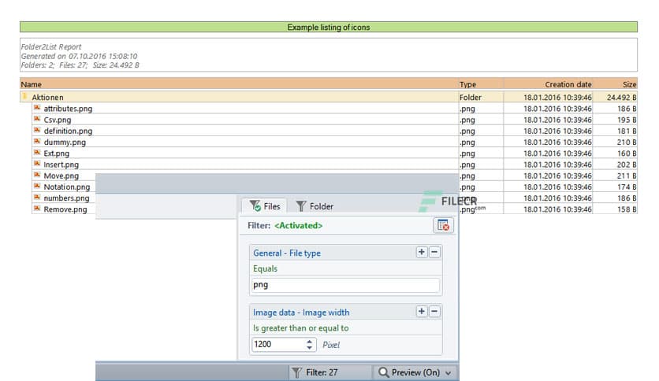The width and height of the screenshot is (659, 381).
Task: Remove the General - File type condition
Action: [434, 252]
